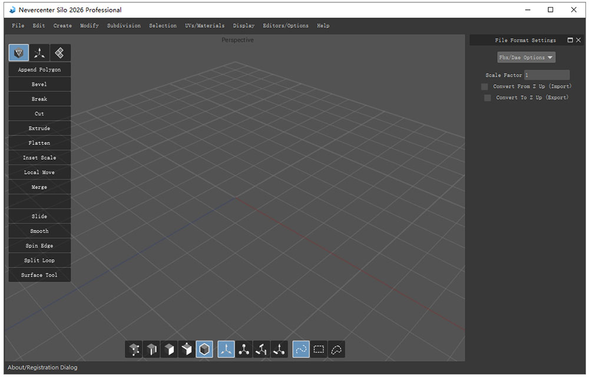Click the Merge tool button
Image resolution: width=589 pixels, height=377 pixels.
point(39,187)
